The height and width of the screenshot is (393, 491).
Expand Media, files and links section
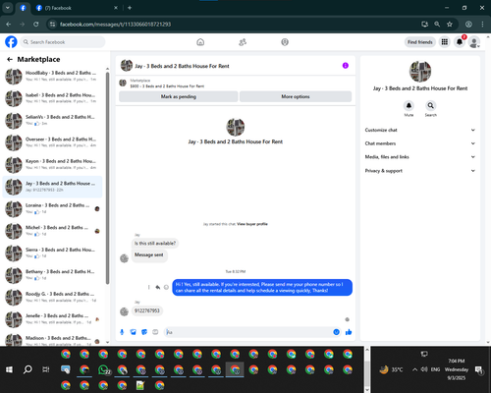[x=420, y=157]
